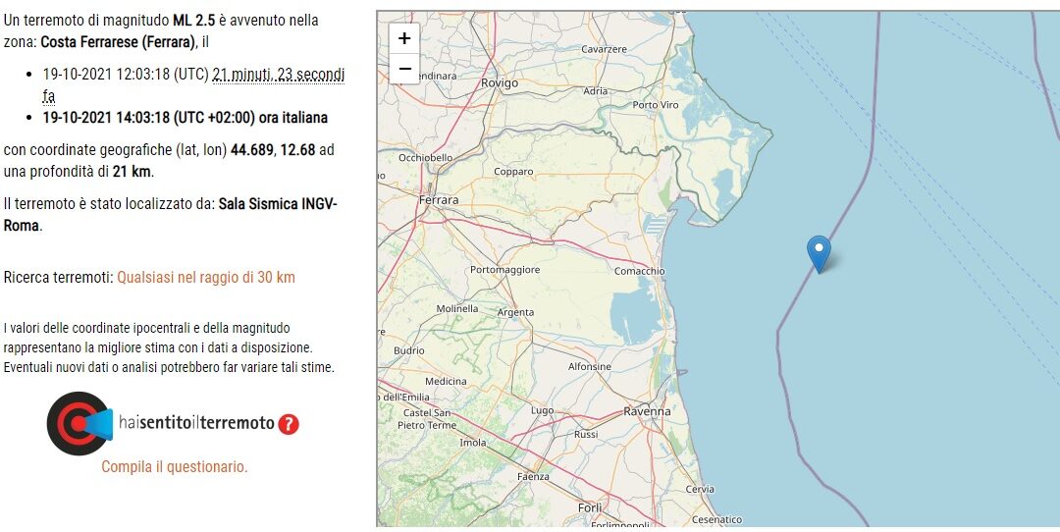Screen dimensions: 1060x532
Task: Click Ferrara city label on map
Action: (439, 200)
